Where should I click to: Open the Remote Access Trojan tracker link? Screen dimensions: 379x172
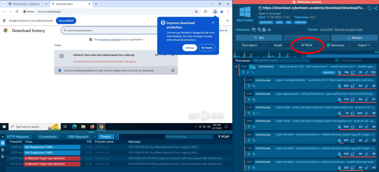(349, 29)
